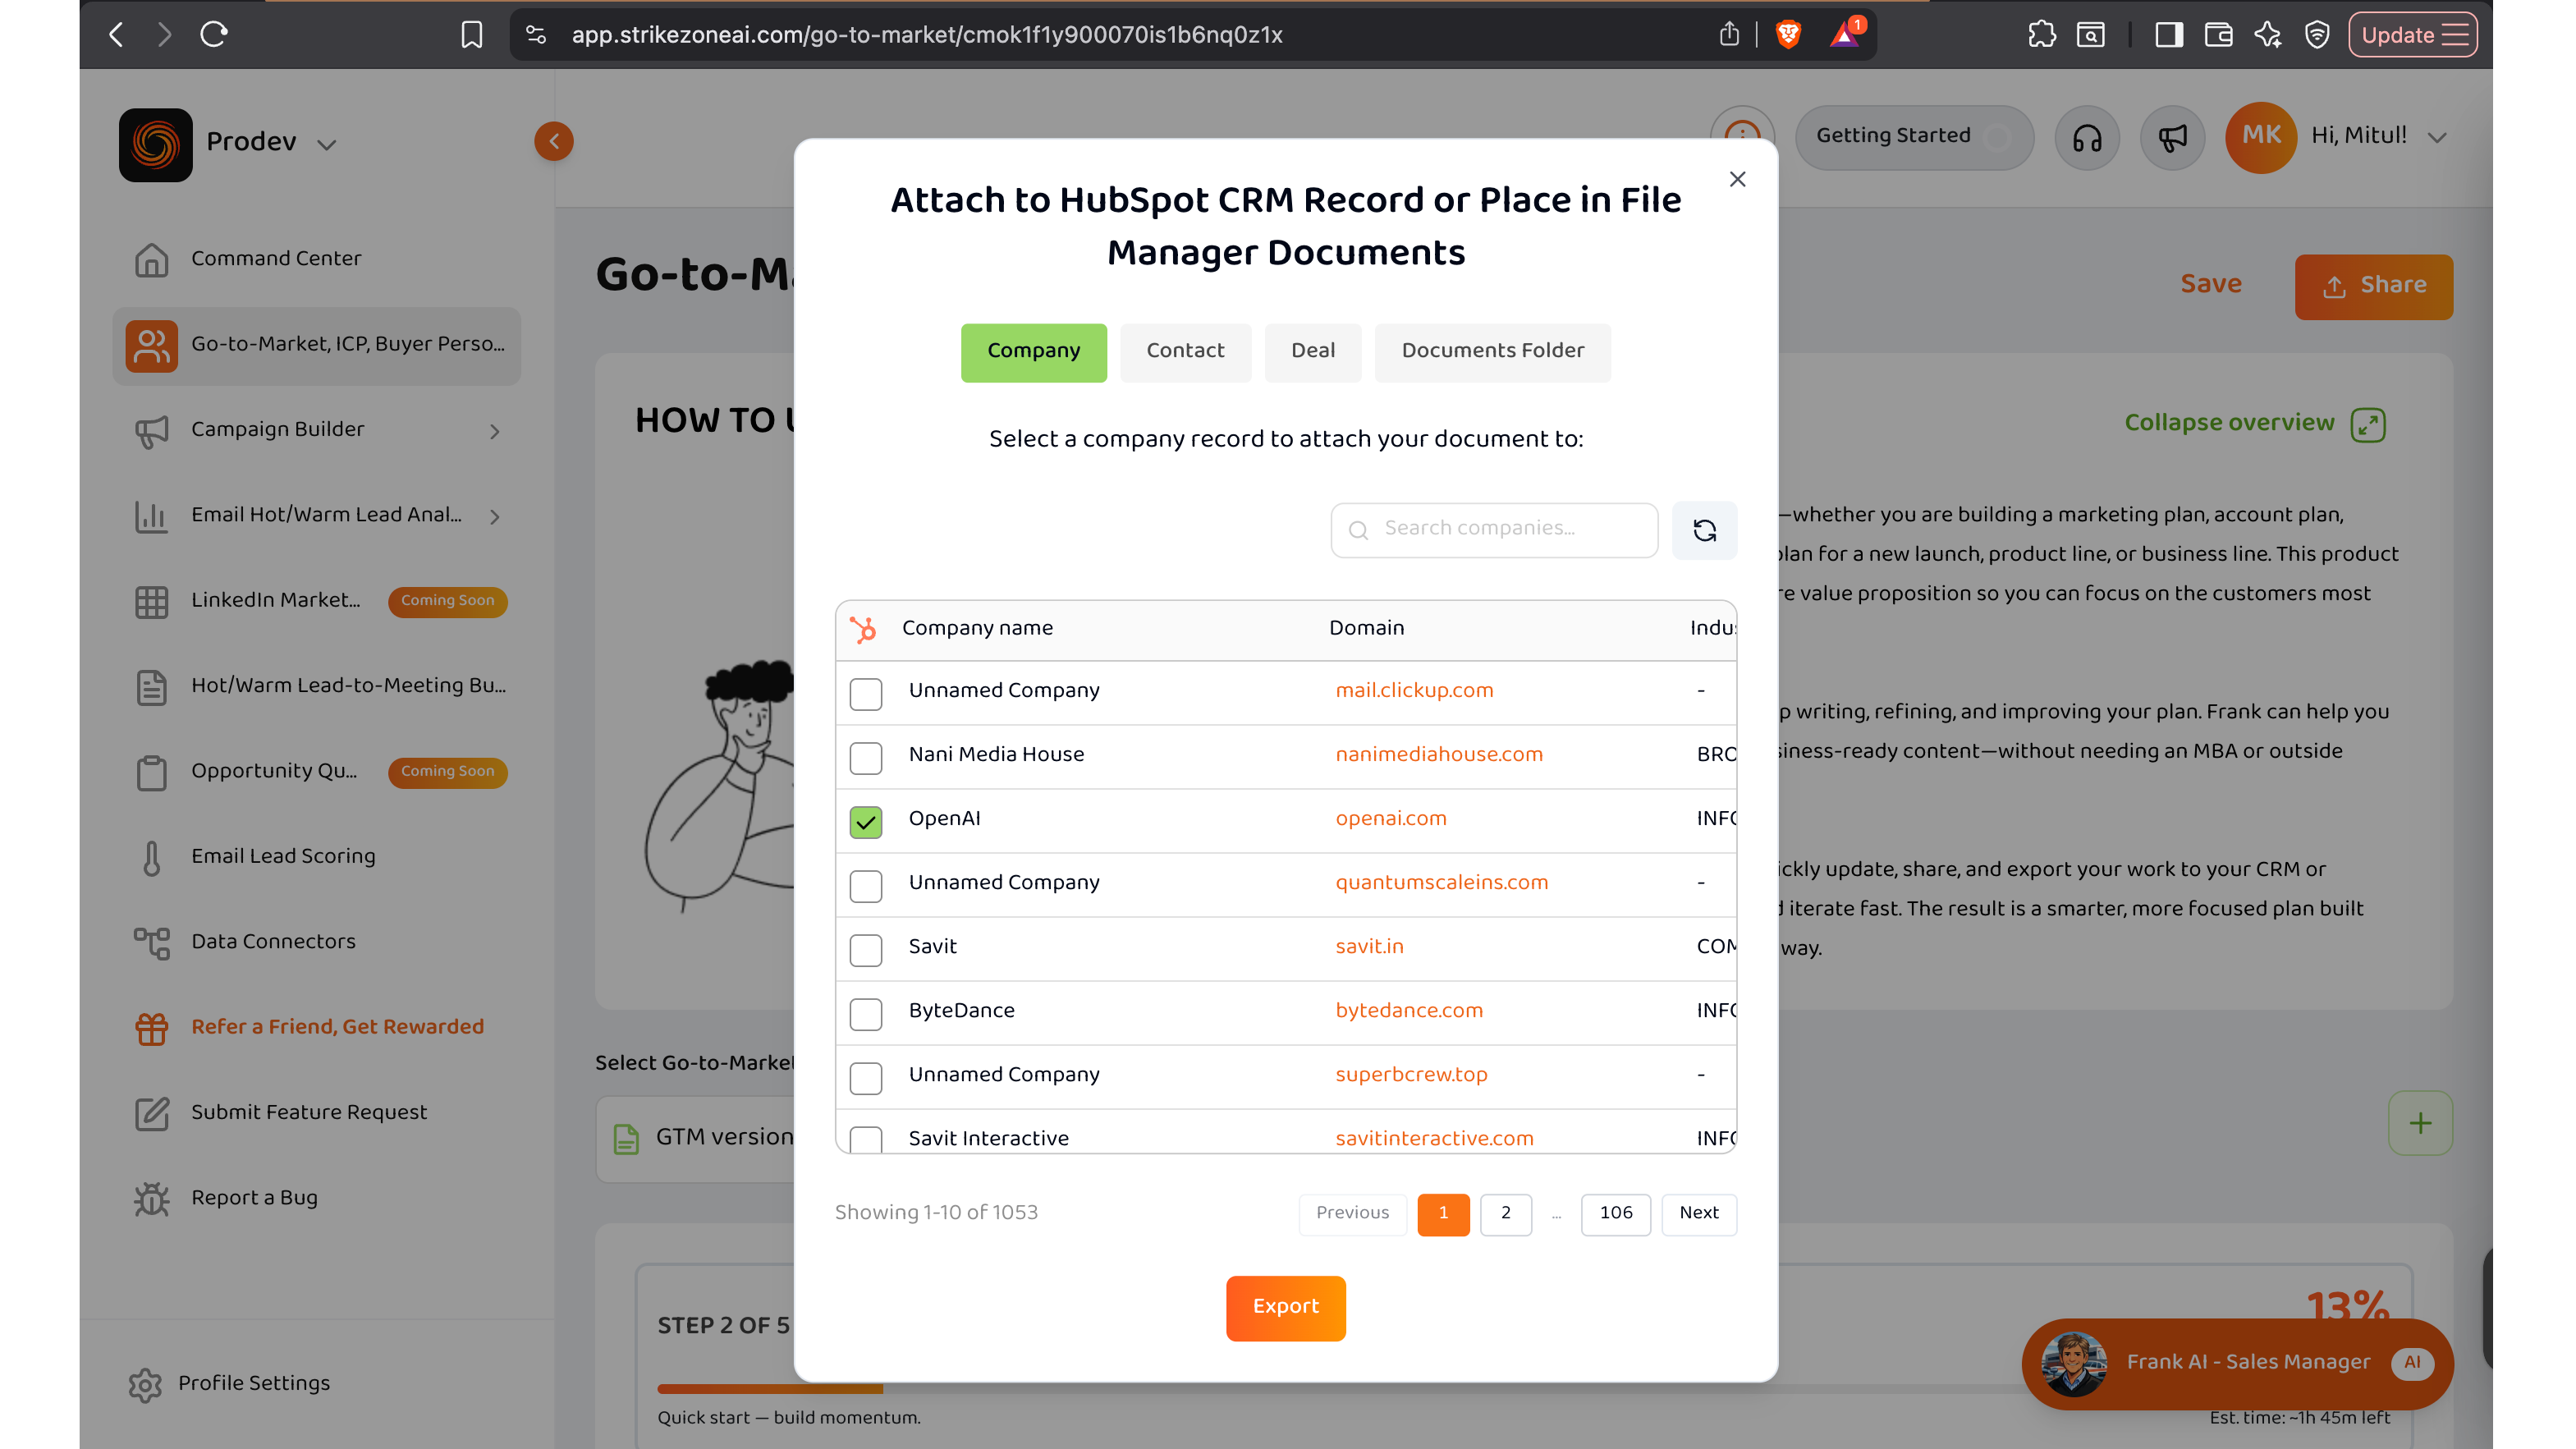This screenshot has width=2576, height=1449.
Task: Switch to the Deal tab
Action: pos(1312,352)
